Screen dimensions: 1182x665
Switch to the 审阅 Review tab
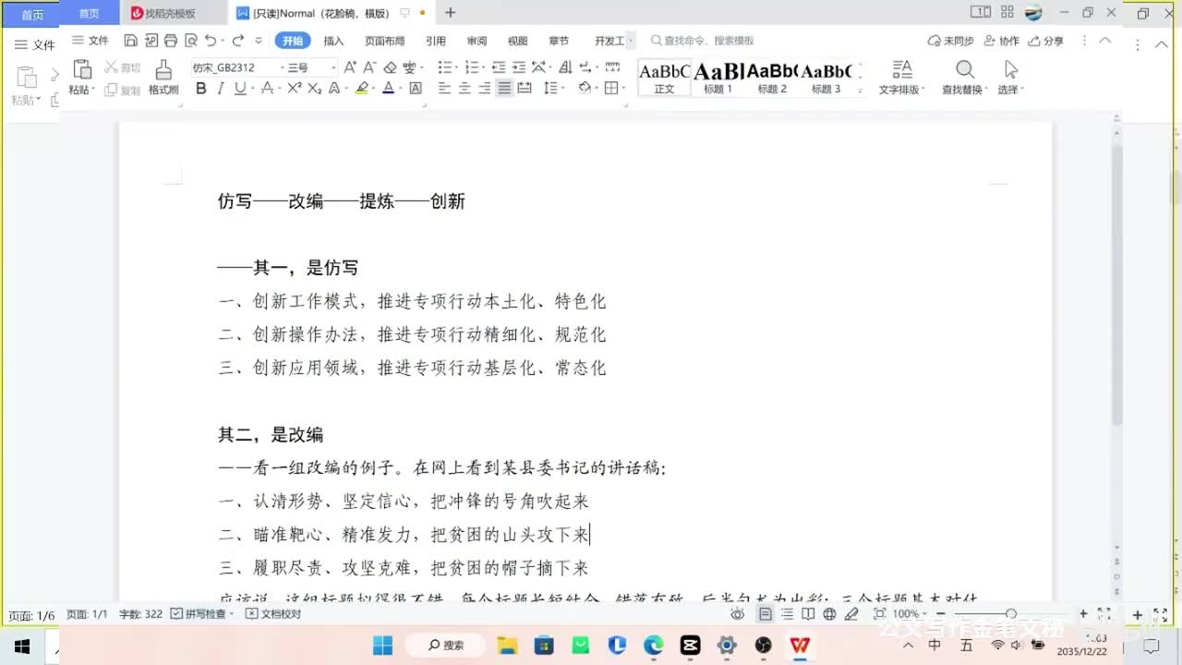point(476,41)
